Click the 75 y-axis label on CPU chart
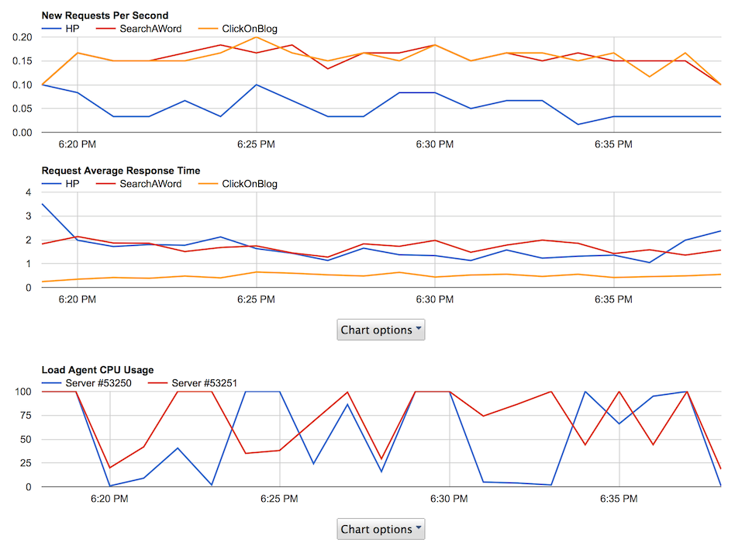 (x=26, y=416)
